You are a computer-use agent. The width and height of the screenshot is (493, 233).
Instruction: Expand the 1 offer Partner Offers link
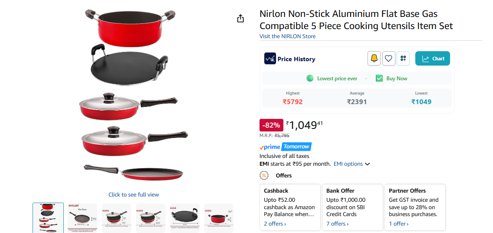(x=398, y=224)
